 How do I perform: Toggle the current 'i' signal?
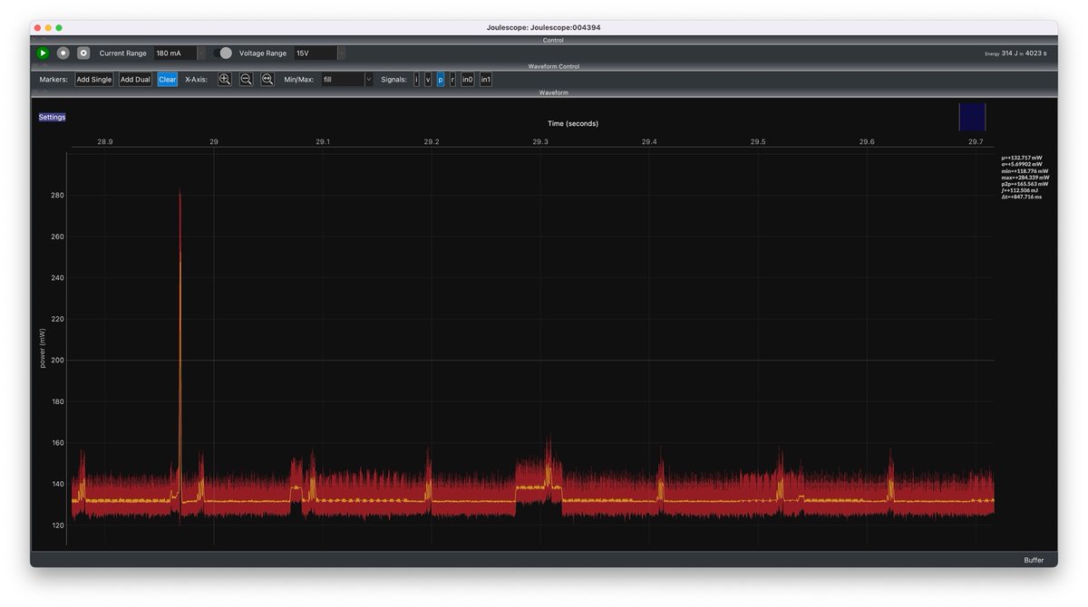416,80
